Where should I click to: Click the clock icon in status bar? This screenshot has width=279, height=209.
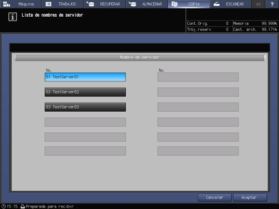(x=4, y=206)
